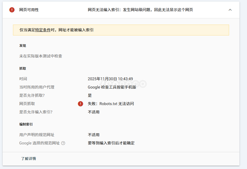Click the header status text 网页无法编入索引
This screenshot has width=247, height=169.
[140, 10]
